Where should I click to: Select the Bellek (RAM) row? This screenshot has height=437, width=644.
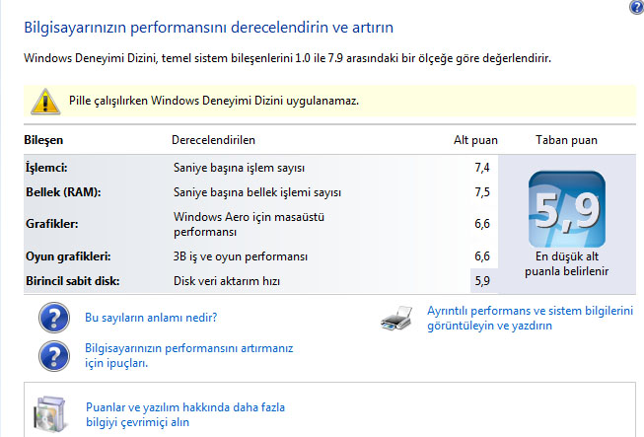pyautogui.click(x=260, y=192)
